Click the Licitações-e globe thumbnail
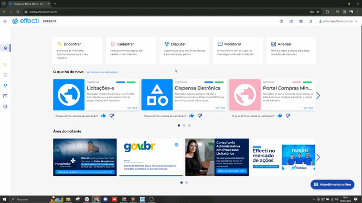362x203 pixels. [x=69, y=95]
